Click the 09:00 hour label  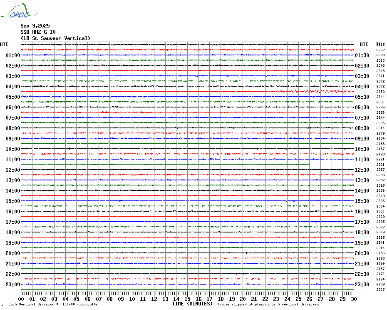[13, 138]
